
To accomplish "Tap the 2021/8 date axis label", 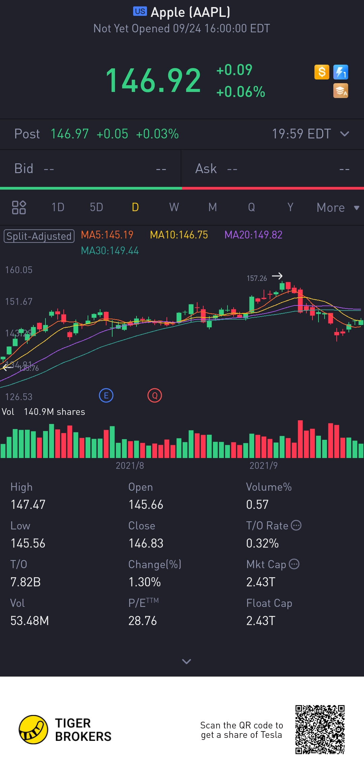I will (x=130, y=465).
